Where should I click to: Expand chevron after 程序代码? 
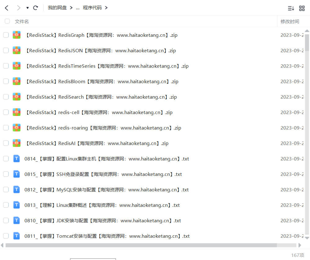click(106, 8)
